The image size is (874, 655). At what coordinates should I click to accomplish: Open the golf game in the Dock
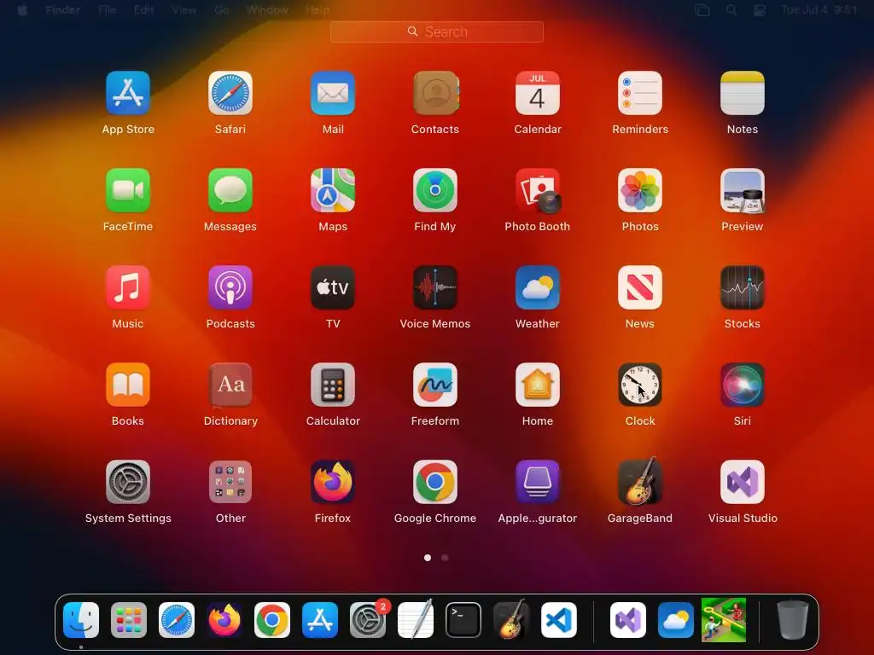pyautogui.click(x=724, y=620)
